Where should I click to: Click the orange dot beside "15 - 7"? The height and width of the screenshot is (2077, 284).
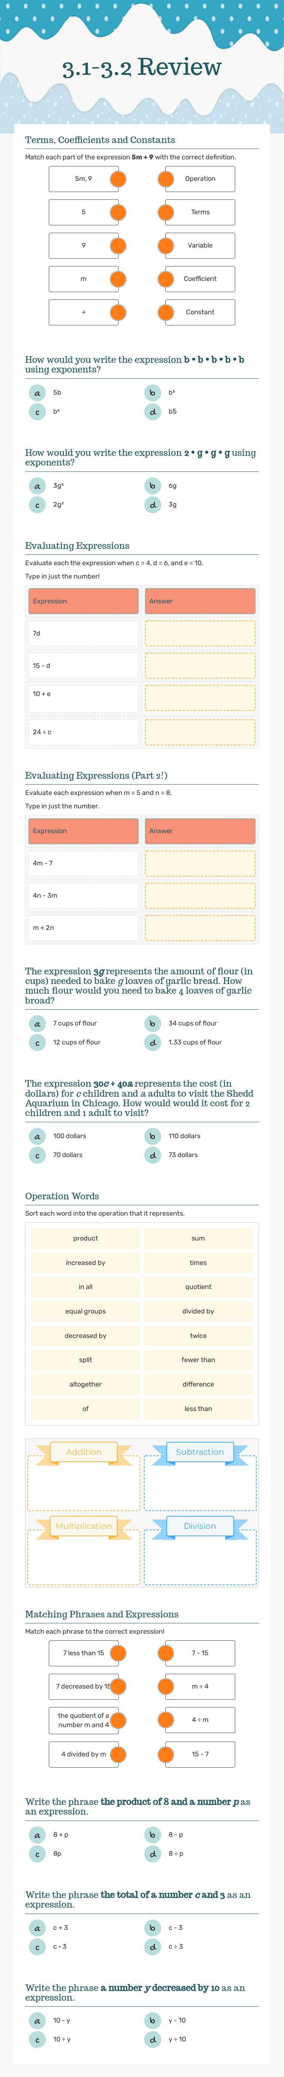165,1755
